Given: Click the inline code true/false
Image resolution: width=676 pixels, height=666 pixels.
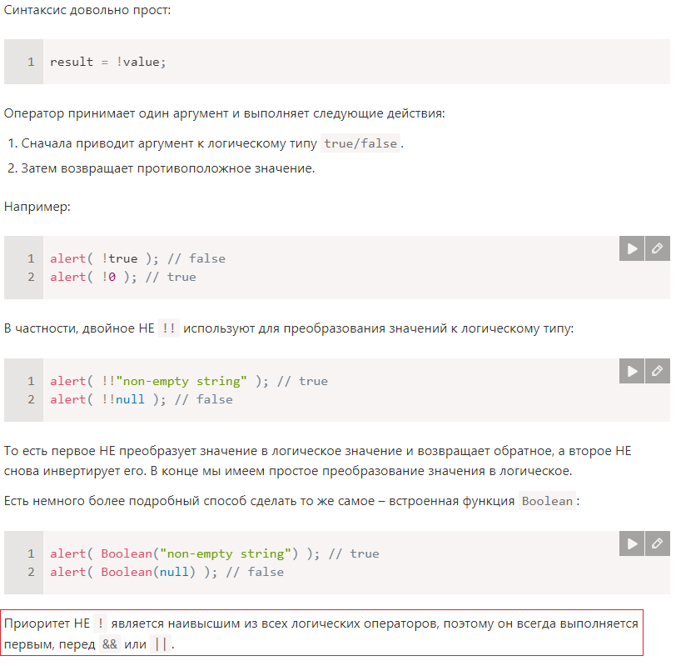Looking at the screenshot, I should click(x=360, y=143).
